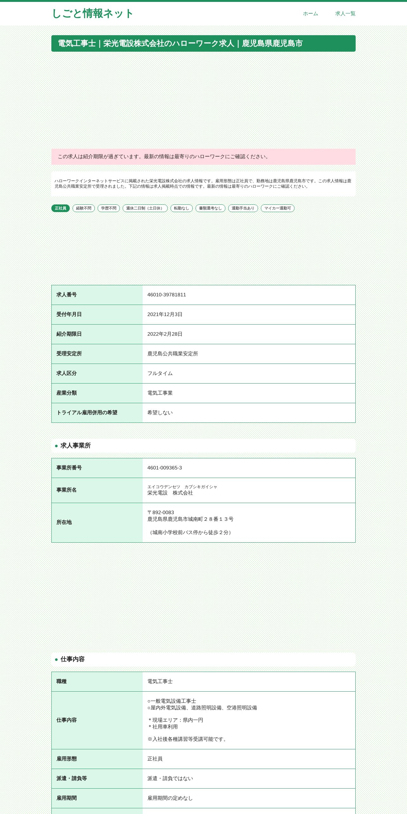Click the address 鹿児島県鹿児島市城南町２８番１３号
The image size is (407, 814).
click(x=191, y=519)
